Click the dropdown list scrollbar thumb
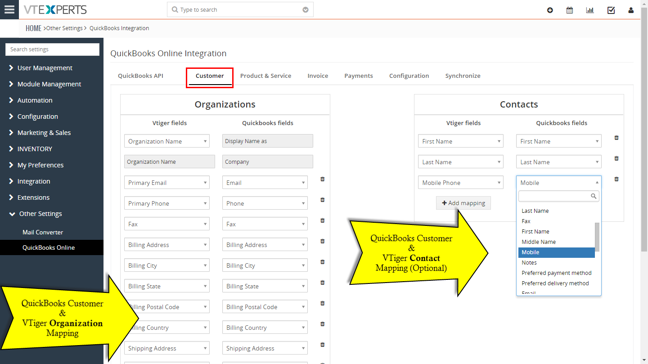Screen dimensions: 648x364 click(x=597, y=236)
